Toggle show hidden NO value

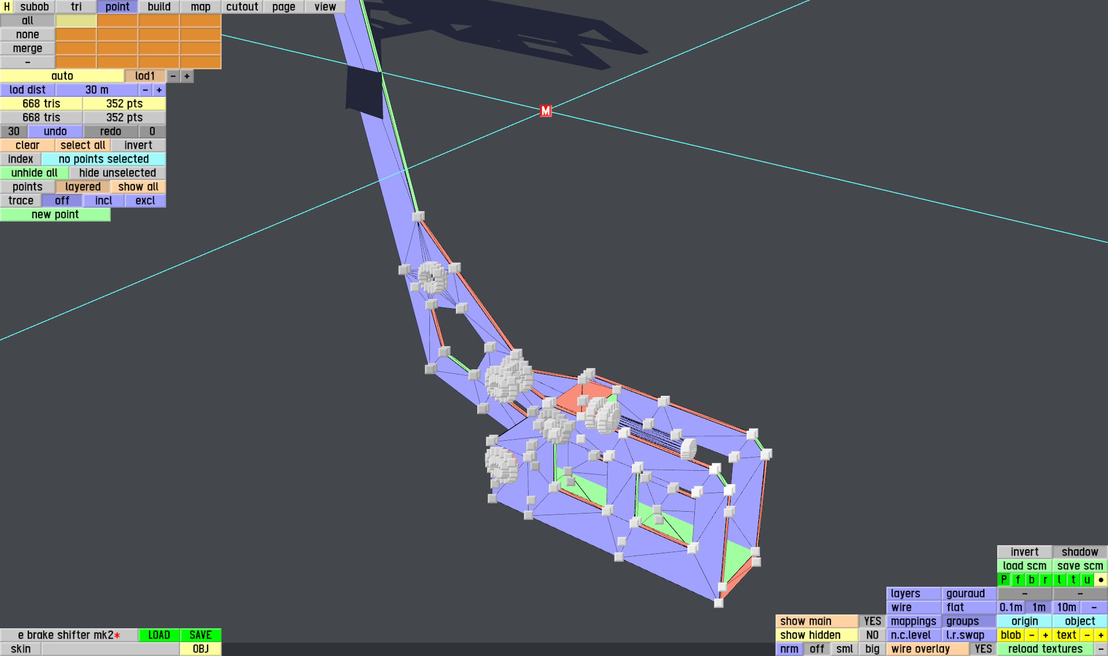pos(872,635)
